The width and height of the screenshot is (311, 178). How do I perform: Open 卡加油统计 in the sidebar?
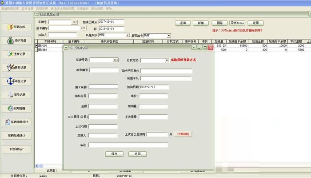pos(17,149)
